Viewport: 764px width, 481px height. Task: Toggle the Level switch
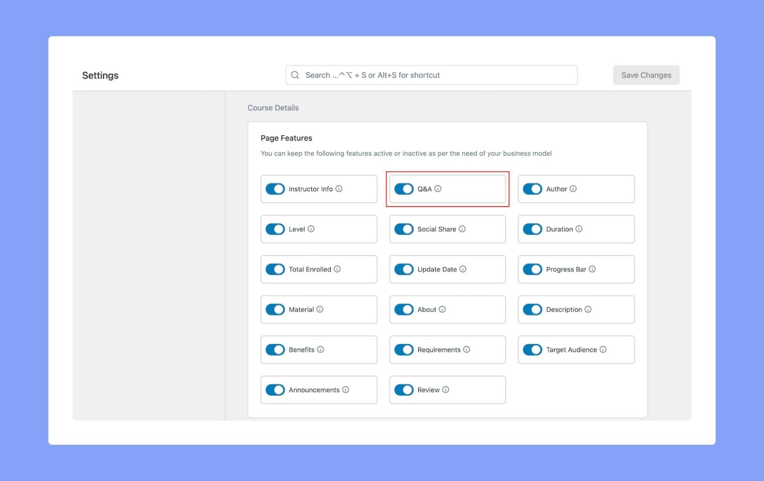pyautogui.click(x=275, y=229)
